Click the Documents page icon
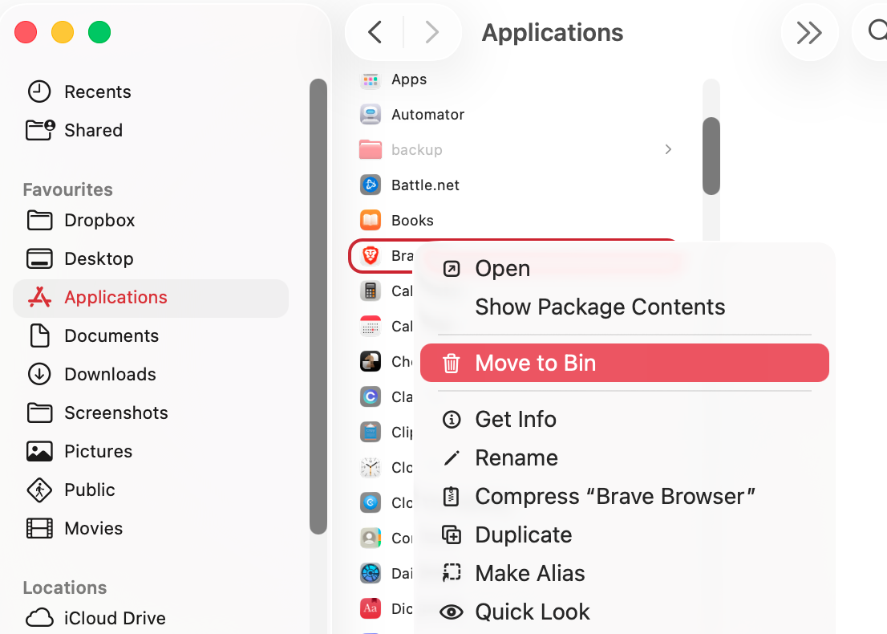887x634 pixels. 39,335
